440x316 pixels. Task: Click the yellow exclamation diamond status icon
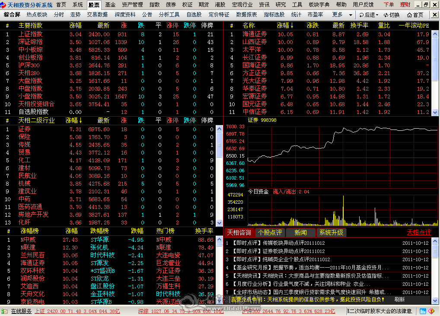(x=431, y=311)
